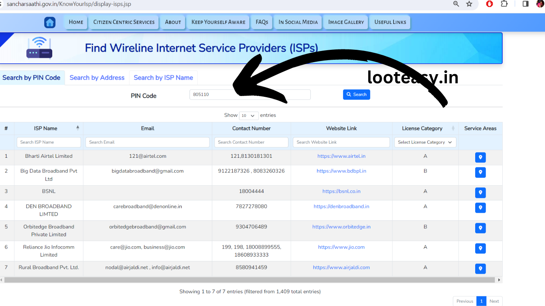545x306 pixels.
Task: Open service areas map for Reliance Jio
Action: [x=480, y=249]
